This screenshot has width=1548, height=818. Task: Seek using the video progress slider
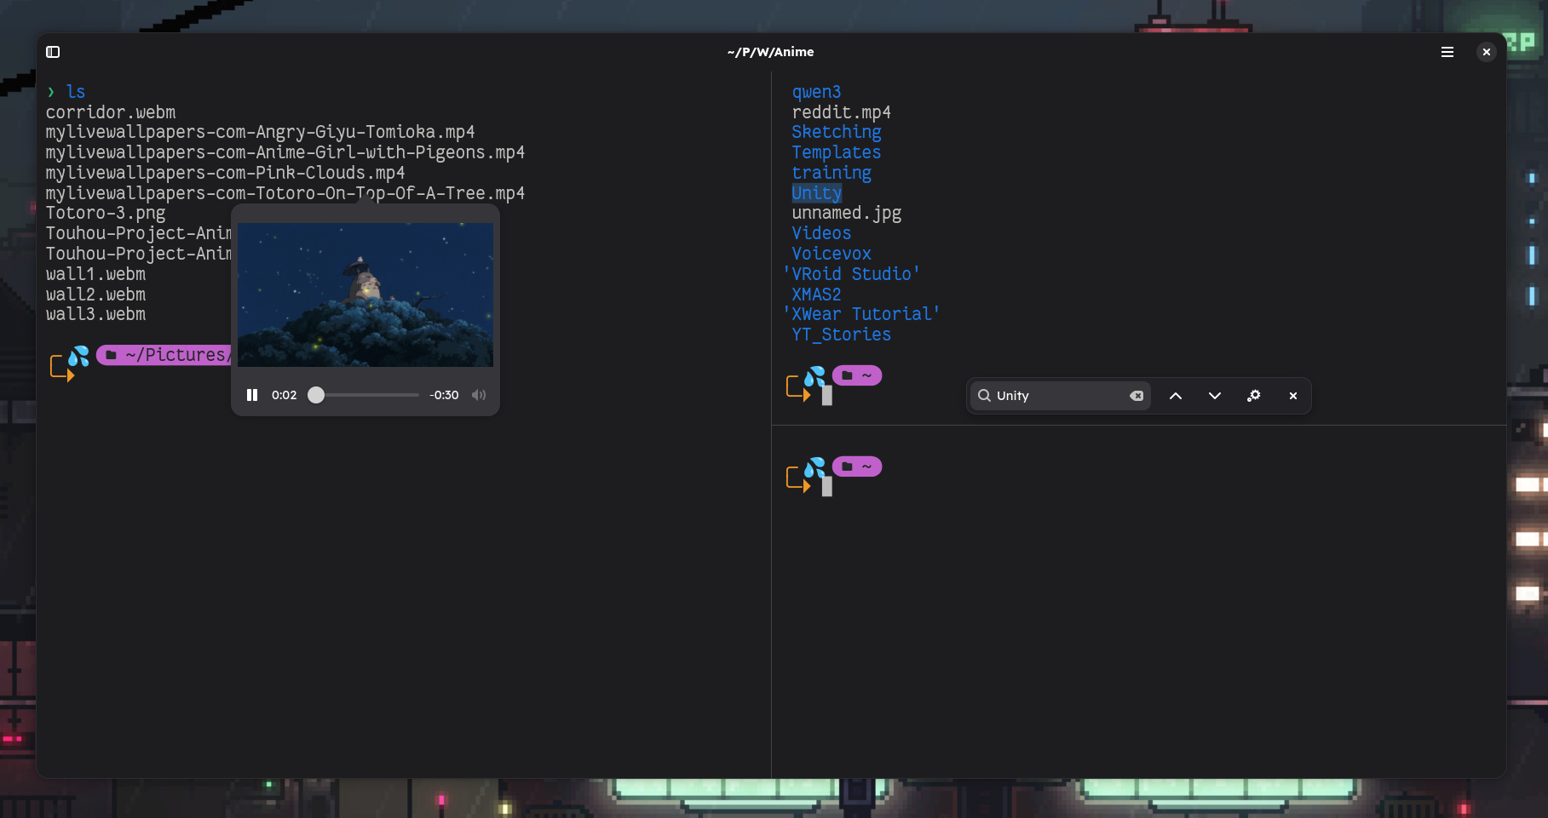[x=364, y=395]
